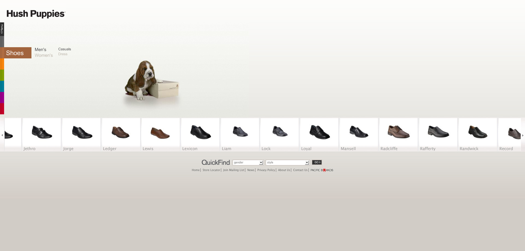
Task: Choose the Men's category
Action: coord(40,49)
